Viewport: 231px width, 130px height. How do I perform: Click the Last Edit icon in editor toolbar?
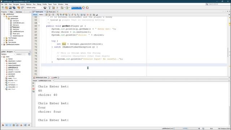(x=47, y=14)
